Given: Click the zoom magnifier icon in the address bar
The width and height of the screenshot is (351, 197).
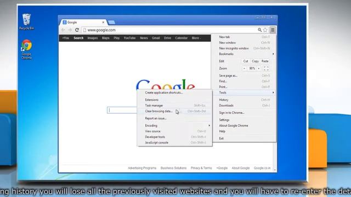Looking at the screenshot, I should click(259, 30).
